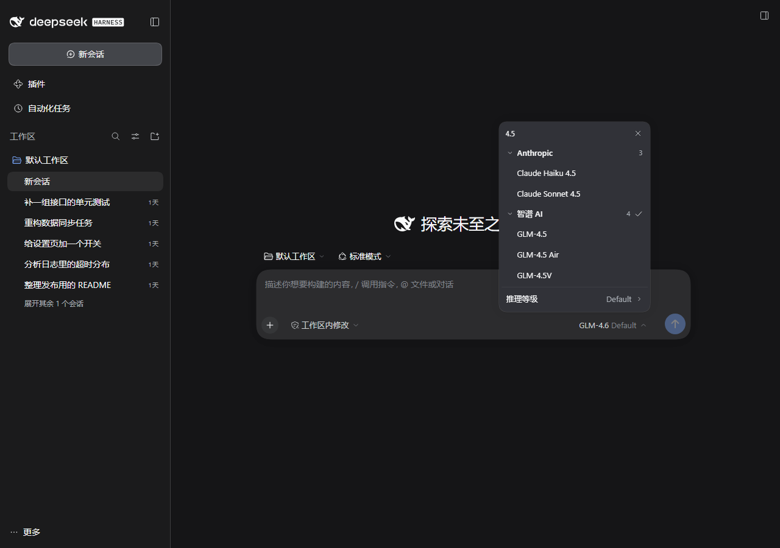780x548 pixels.
Task: Open conversation 给设置页加一个开关
Action: [x=85, y=244]
